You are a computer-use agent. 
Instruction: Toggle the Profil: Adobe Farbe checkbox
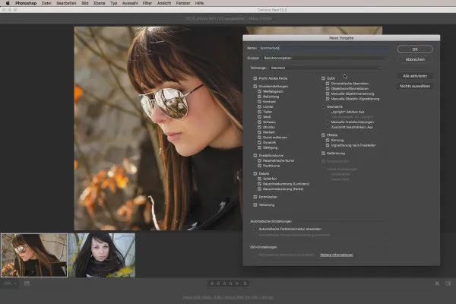(255, 78)
